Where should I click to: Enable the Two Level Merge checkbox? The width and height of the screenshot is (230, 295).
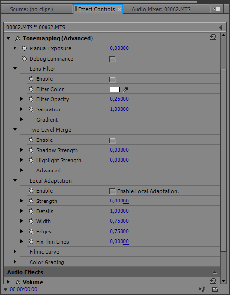[x=112, y=140]
